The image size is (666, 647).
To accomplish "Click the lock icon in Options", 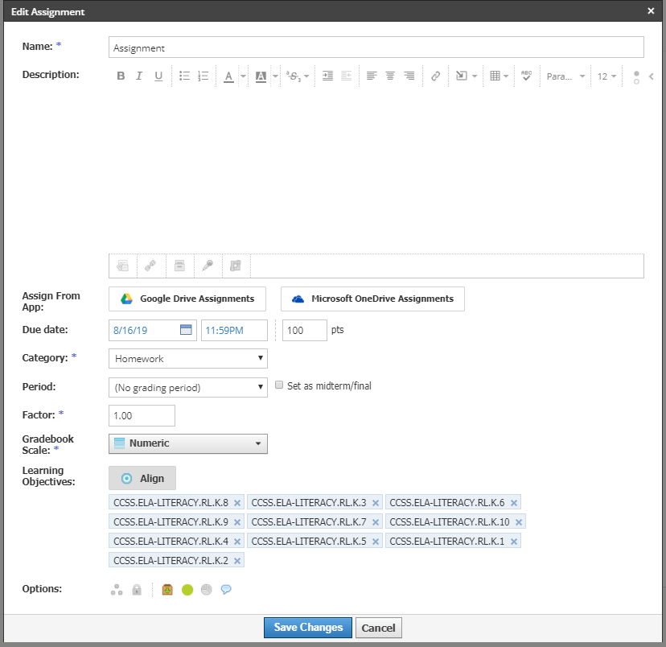I will [137, 590].
